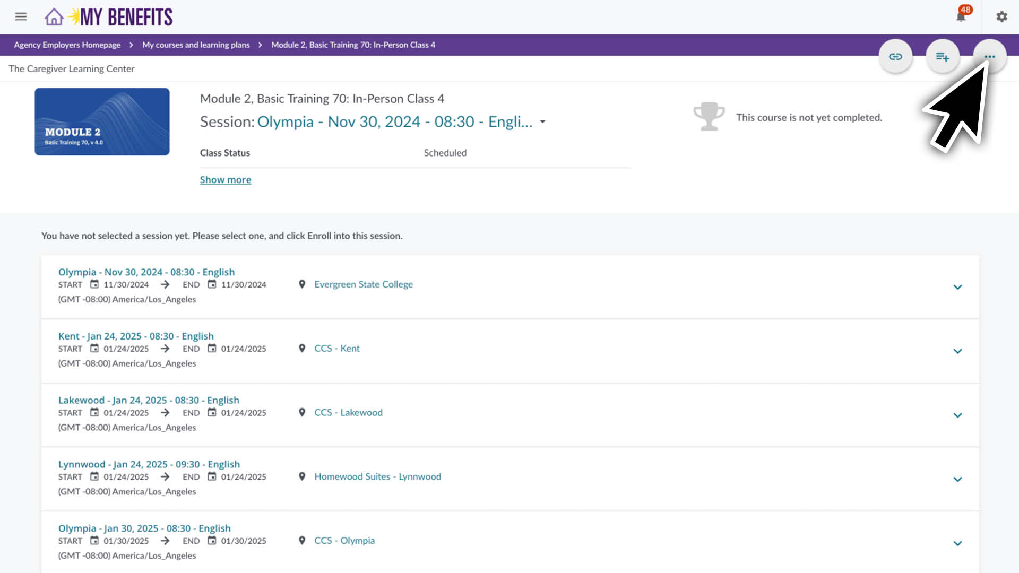Click the trophy completion icon
The image size is (1019, 573).
(x=709, y=117)
